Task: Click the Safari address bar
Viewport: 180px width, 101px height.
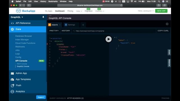Action: pyautogui.click(x=90, y=5)
